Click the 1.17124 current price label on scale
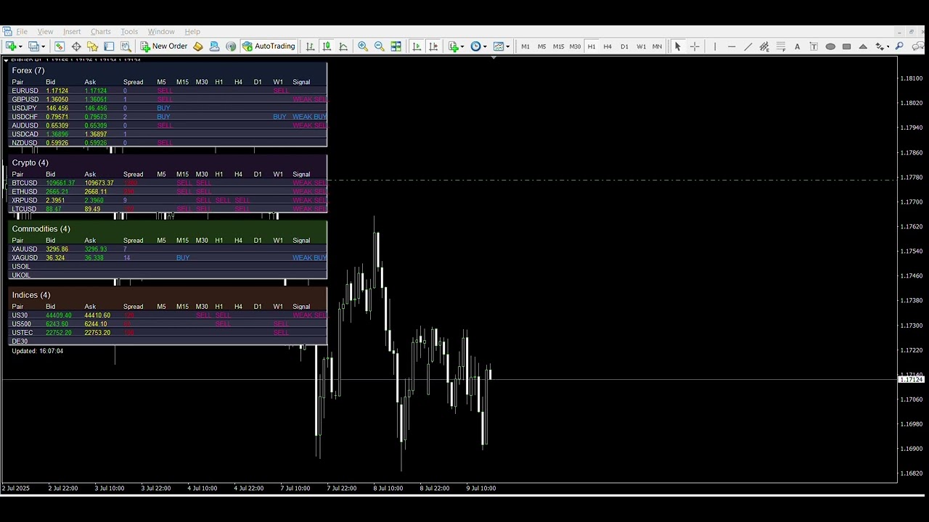 pyautogui.click(x=912, y=380)
